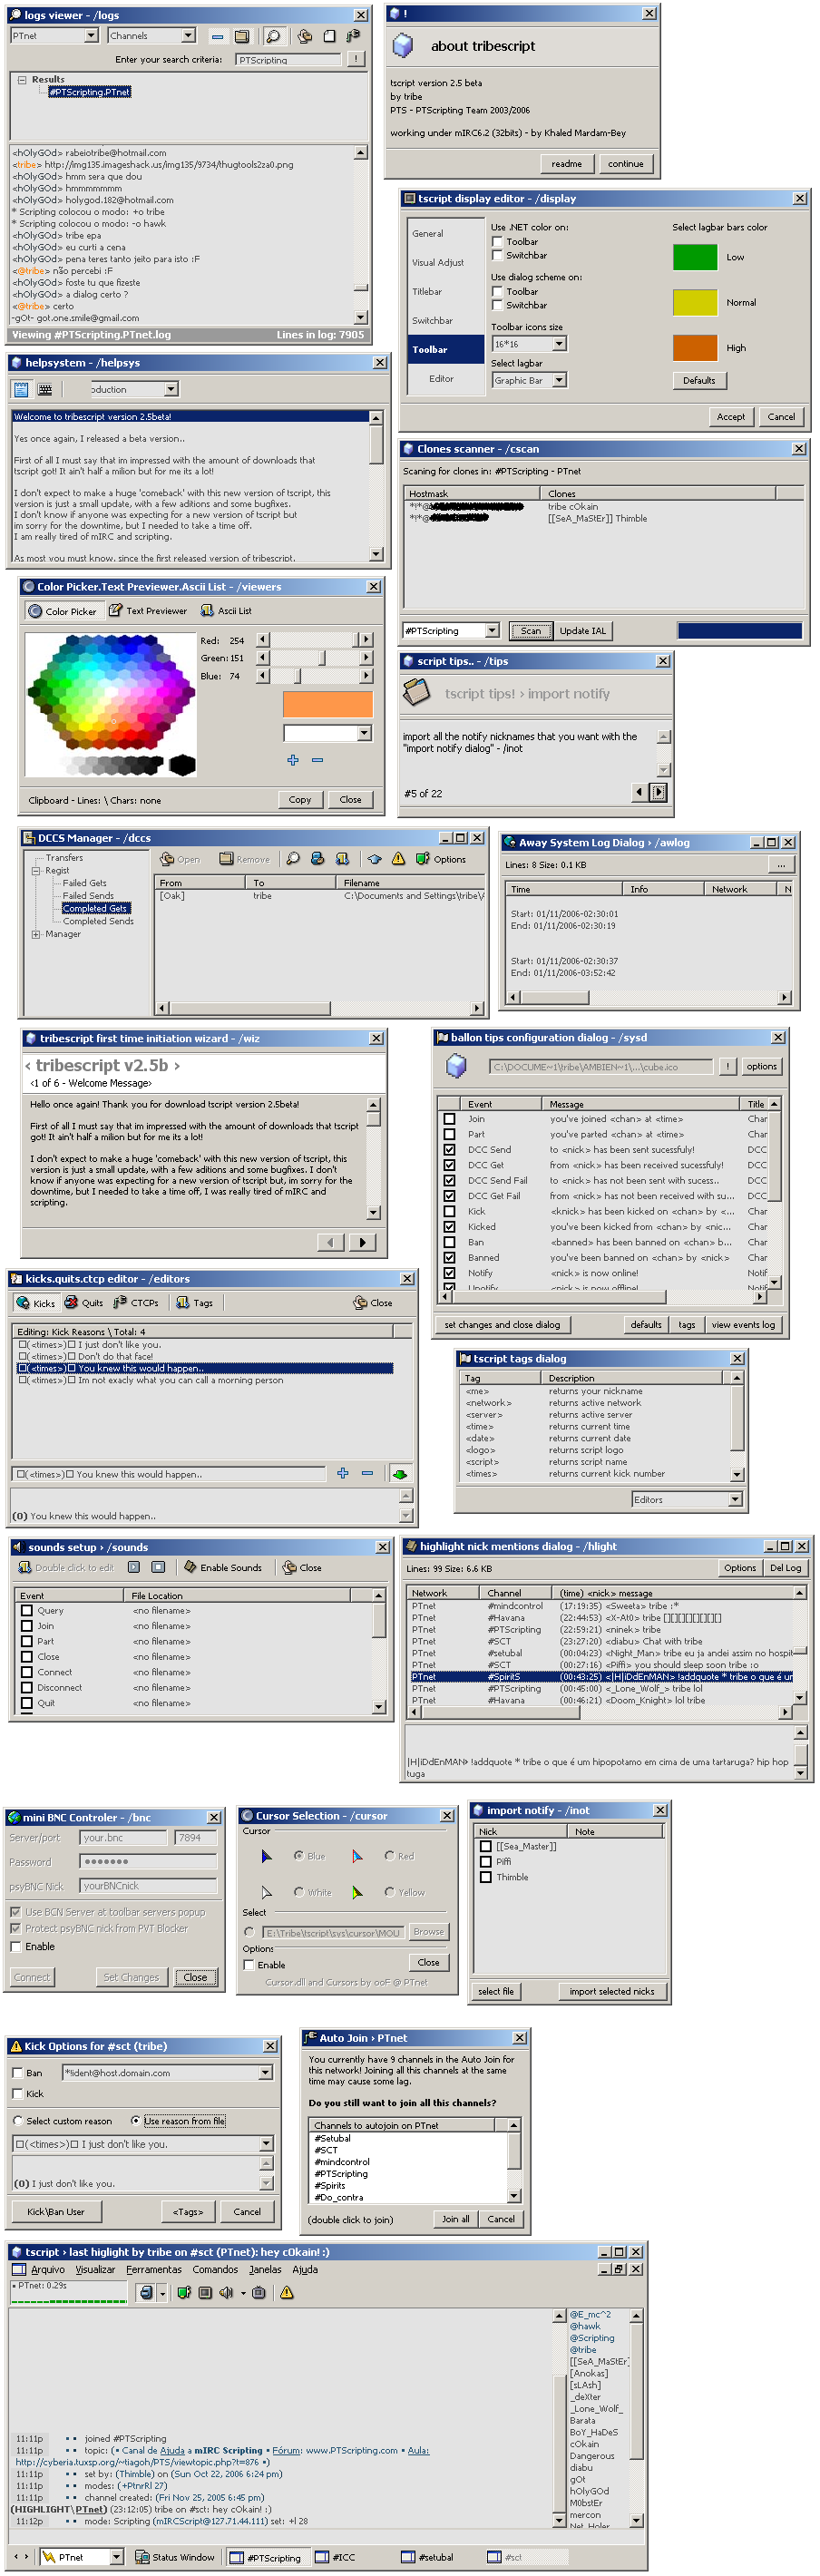
Task: Open the Channels dropdown in logs viewer
Action: click(188, 36)
